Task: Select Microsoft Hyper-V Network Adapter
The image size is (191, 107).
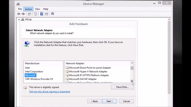Action: click(88, 72)
